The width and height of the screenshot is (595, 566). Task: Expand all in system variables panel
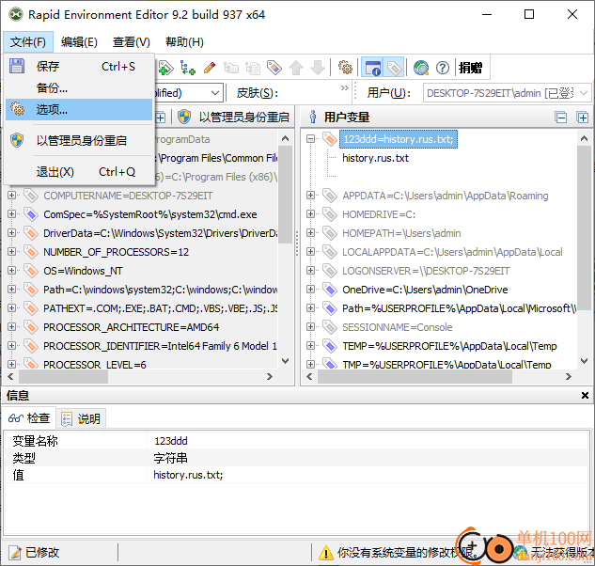coord(161,118)
